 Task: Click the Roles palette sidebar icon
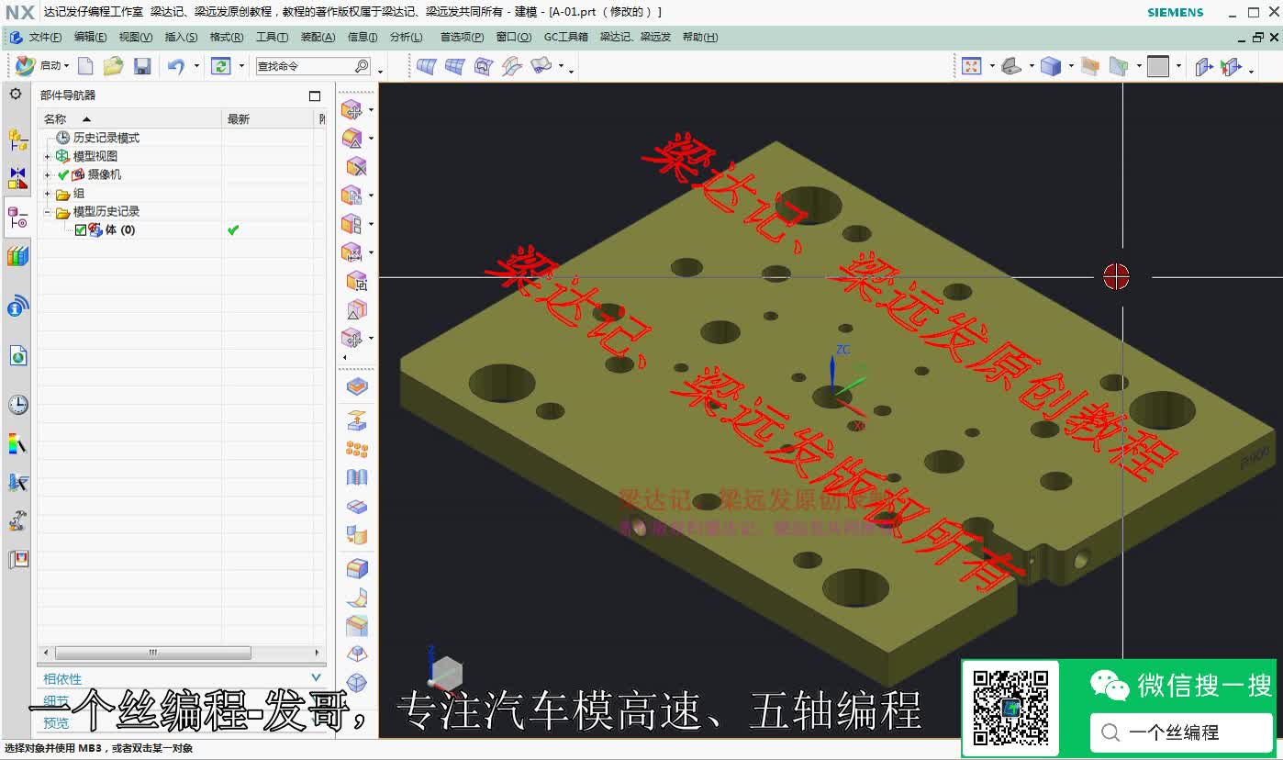pos(17,559)
